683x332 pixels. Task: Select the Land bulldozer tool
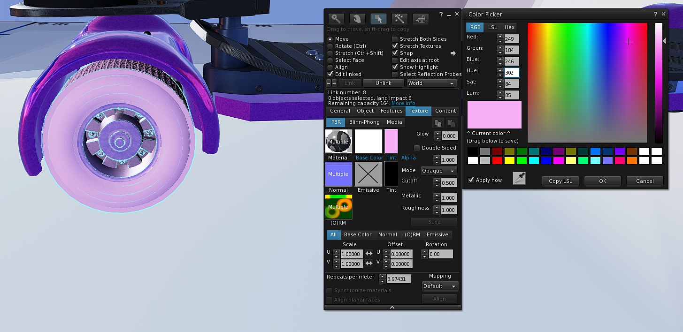pos(421,19)
